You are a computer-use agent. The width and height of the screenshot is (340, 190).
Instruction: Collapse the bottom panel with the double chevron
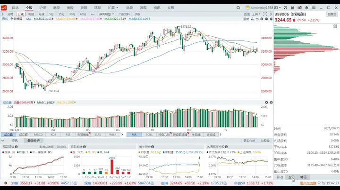coord(3,141)
